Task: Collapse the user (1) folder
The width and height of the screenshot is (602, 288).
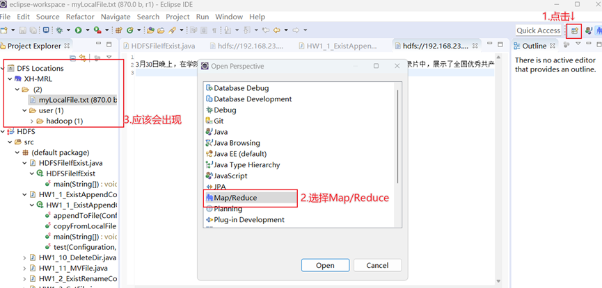Action: pos(24,110)
